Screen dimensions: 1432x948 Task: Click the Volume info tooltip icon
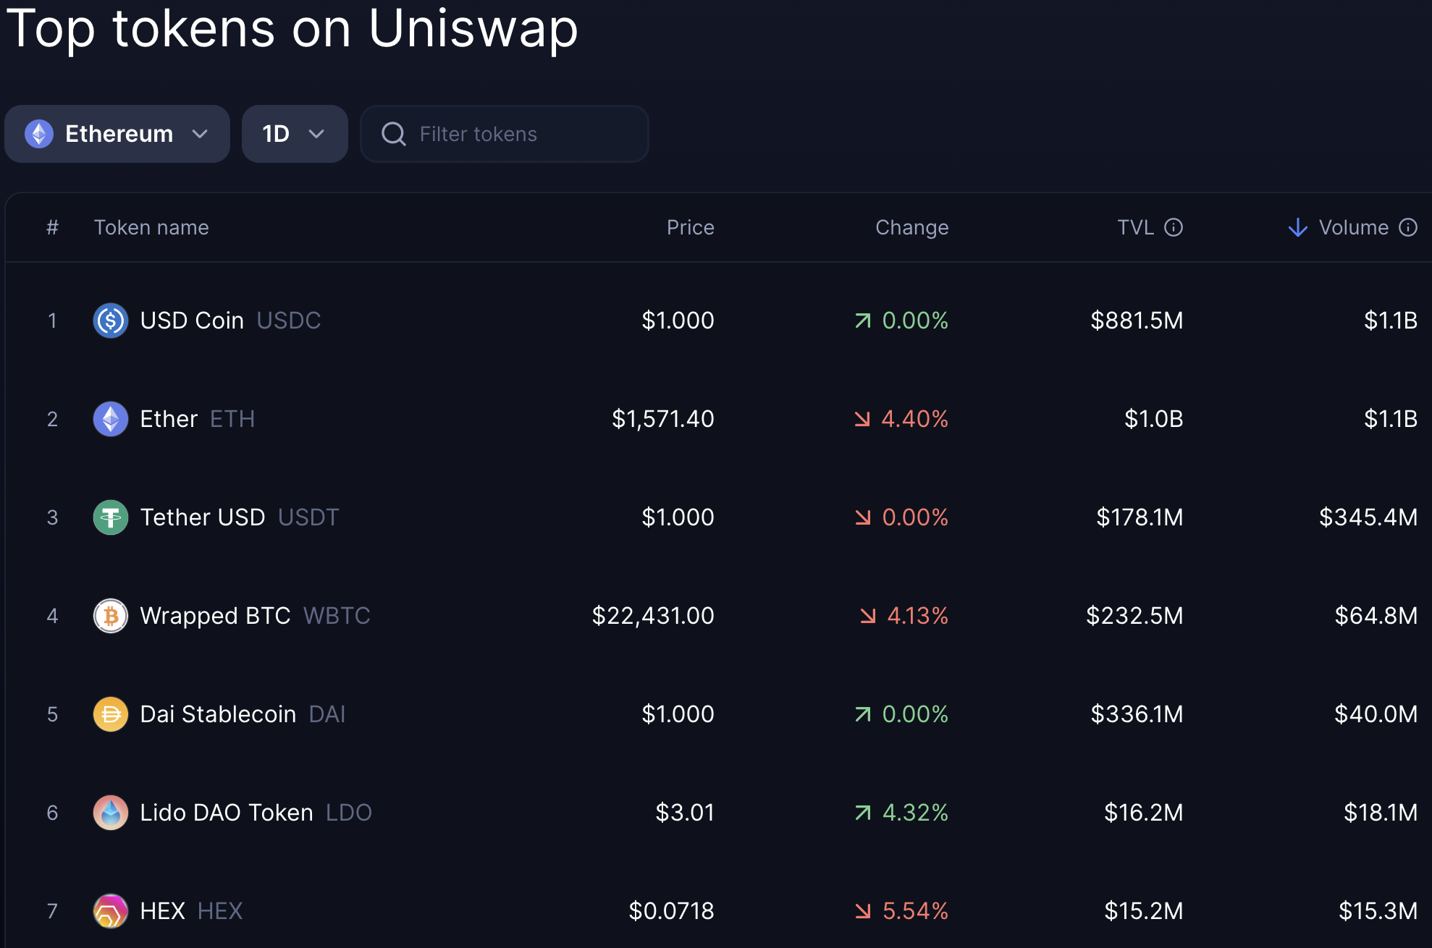[1408, 227]
